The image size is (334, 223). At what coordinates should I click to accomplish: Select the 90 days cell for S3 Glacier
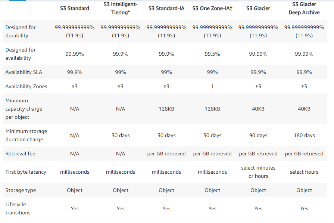coord(258,135)
